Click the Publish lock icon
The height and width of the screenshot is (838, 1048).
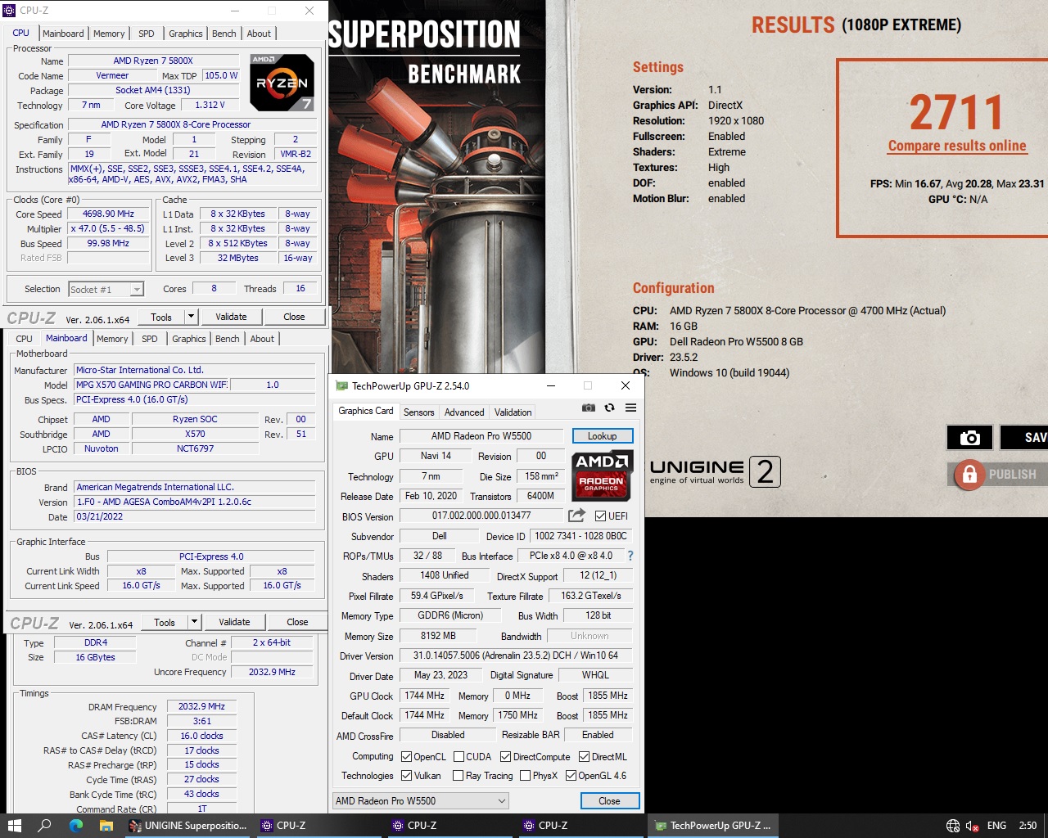point(969,475)
